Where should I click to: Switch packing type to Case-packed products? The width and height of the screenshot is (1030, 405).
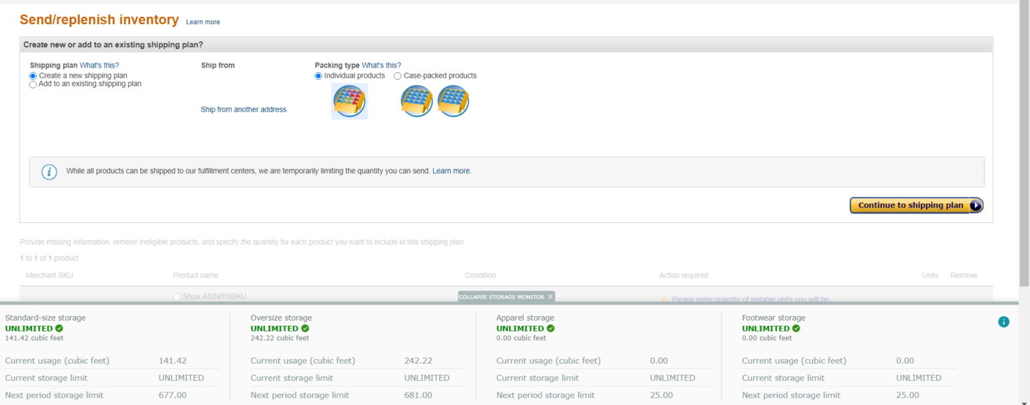[x=398, y=76]
